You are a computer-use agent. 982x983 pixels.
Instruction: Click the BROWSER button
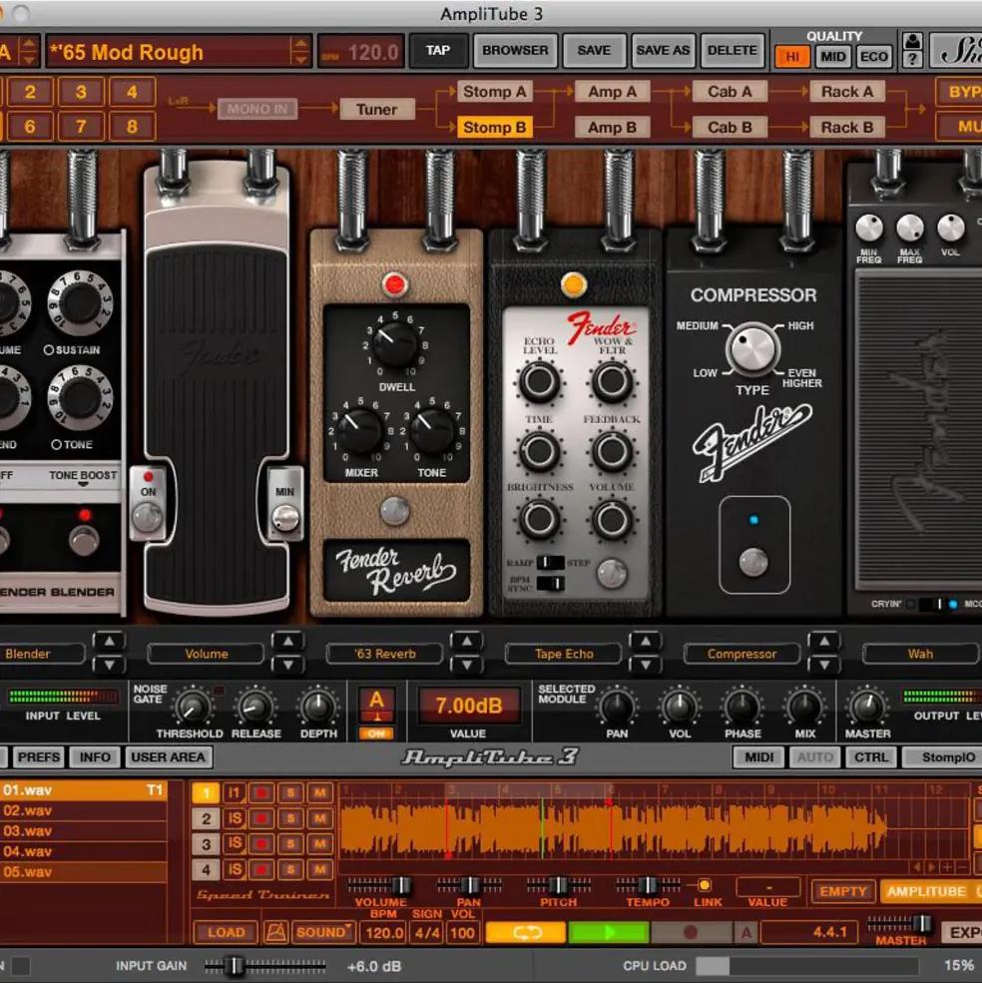515,50
